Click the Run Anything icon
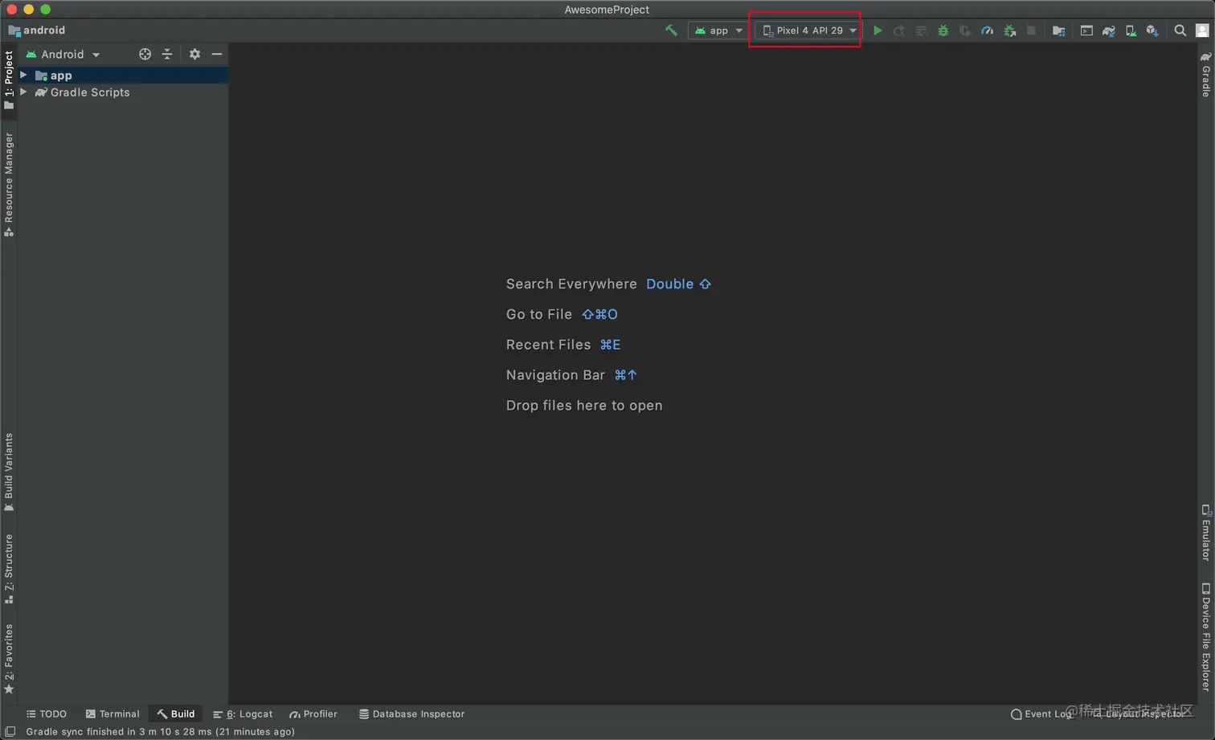The width and height of the screenshot is (1215, 740). [1086, 31]
